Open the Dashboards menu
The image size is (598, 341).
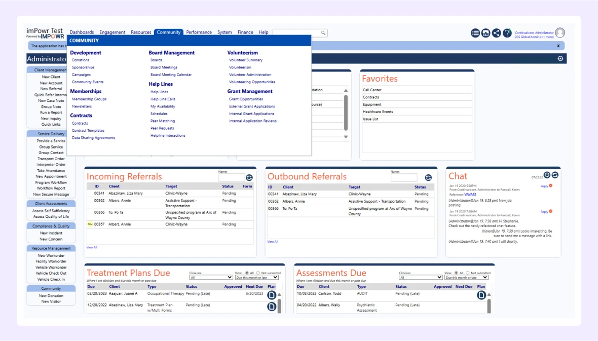coord(82,32)
